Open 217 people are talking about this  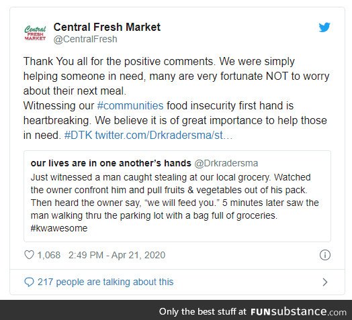tap(105, 282)
